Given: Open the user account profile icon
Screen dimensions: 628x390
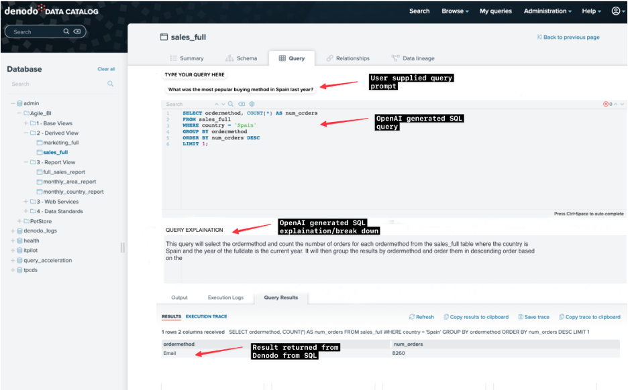Looking at the screenshot, I should (x=615, y=11).
